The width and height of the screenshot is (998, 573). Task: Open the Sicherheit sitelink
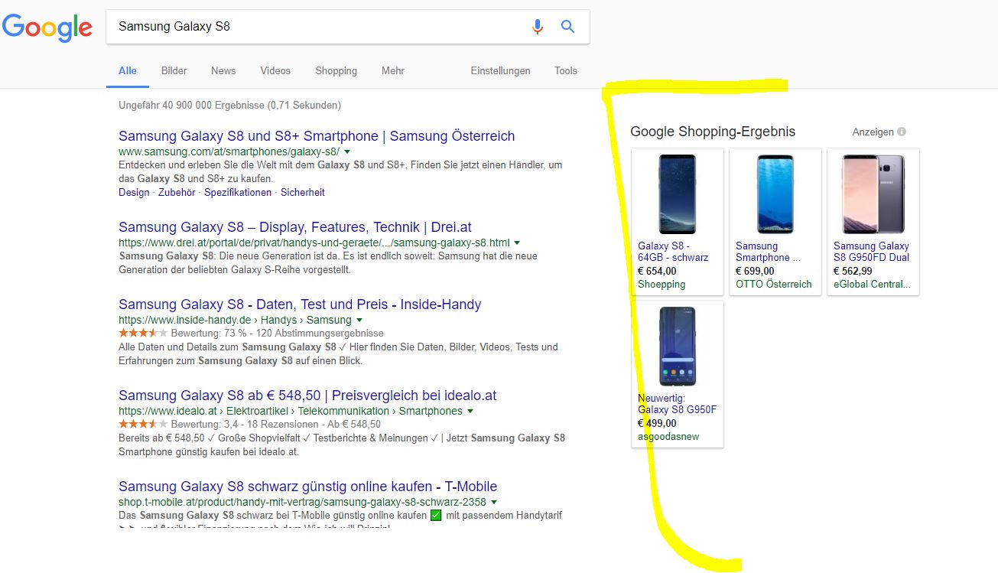[x=303, y=192]
